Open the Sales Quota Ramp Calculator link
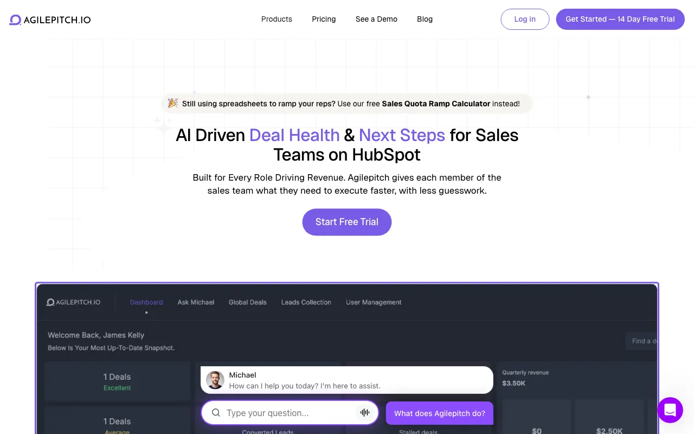Viewport: 694px width, 434px height. coord(436,104)
